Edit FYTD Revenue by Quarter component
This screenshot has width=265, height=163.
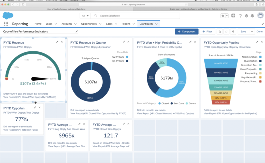click(x=124, y=42)
